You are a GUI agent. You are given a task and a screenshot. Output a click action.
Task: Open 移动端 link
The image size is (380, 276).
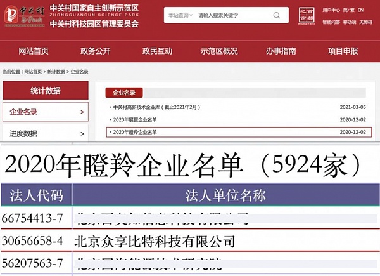[x=350, y=22]
